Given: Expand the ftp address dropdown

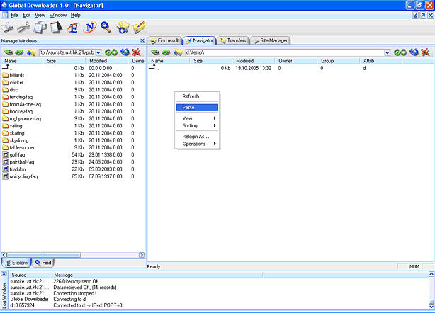Looking at the screenshot, I should coord(98,52).
